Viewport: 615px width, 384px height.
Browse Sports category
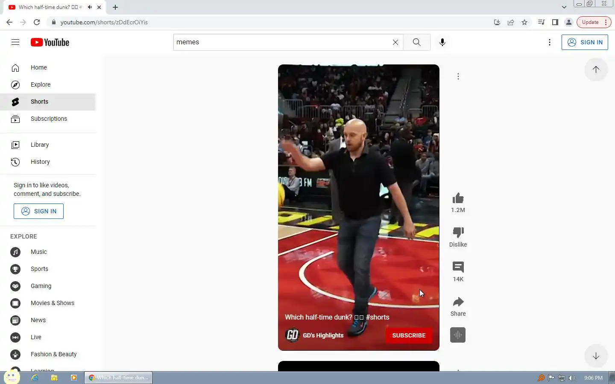(x=48, y=269)
